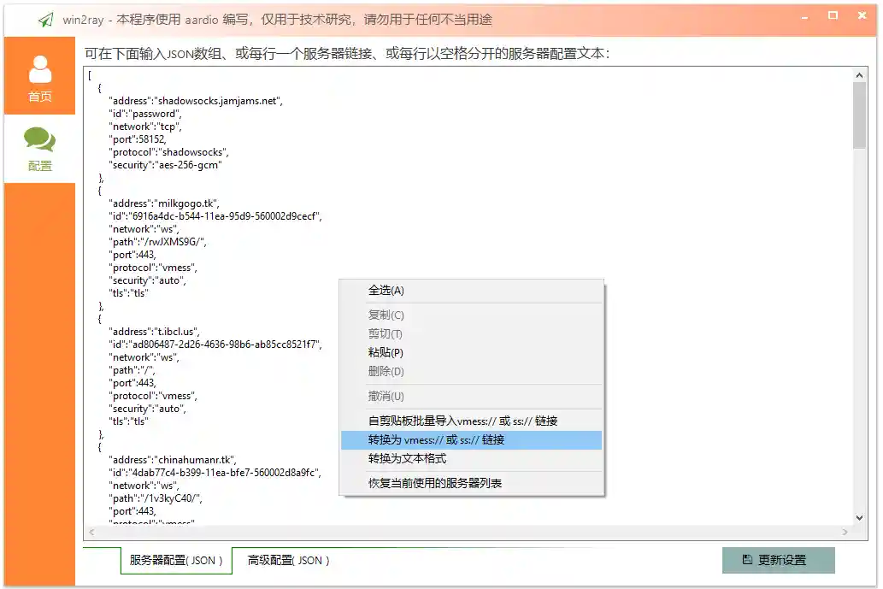Image resolution: width=883 pixels, height=589 pixels.
Task: Select the 首页 home sidebar icon
Action: coord(39,74)
